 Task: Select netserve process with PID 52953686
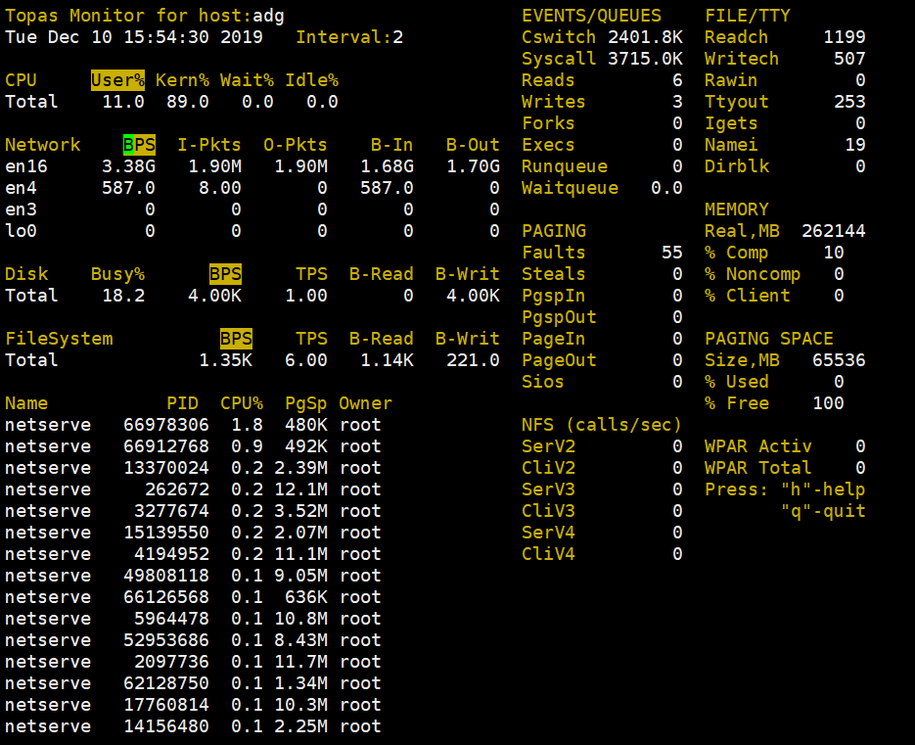(193, 641)
